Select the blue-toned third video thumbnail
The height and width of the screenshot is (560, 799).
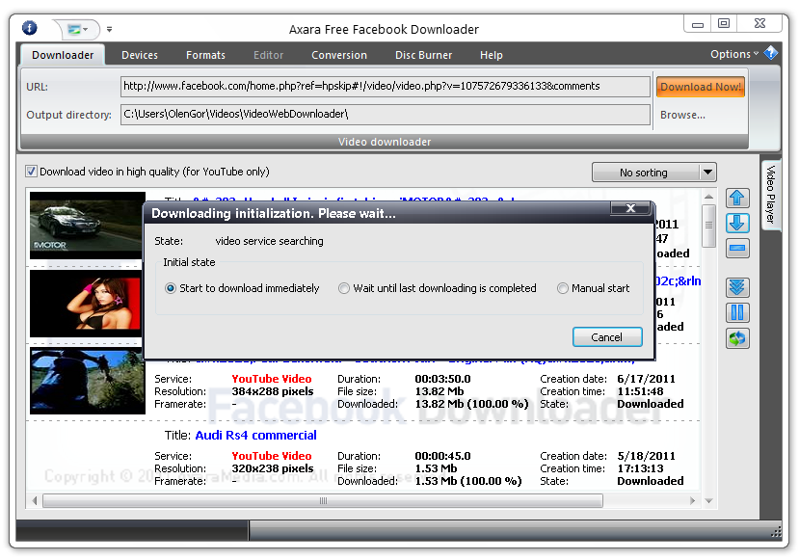coord(87,381)
